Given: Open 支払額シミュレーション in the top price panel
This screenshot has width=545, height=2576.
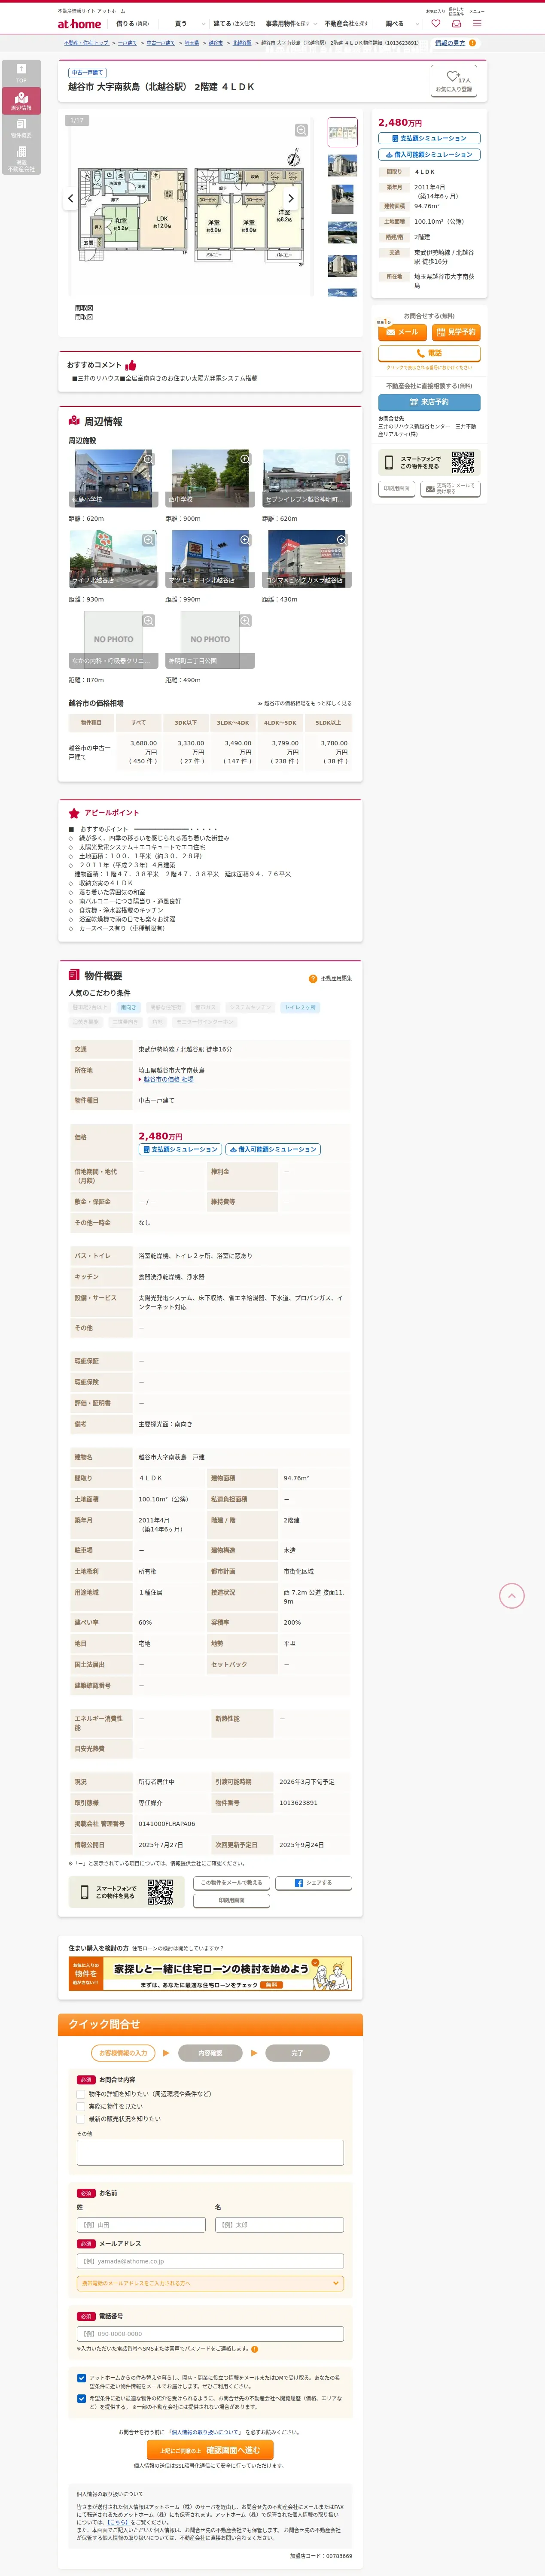Looking at the screenshot, I should click(429, 138).
